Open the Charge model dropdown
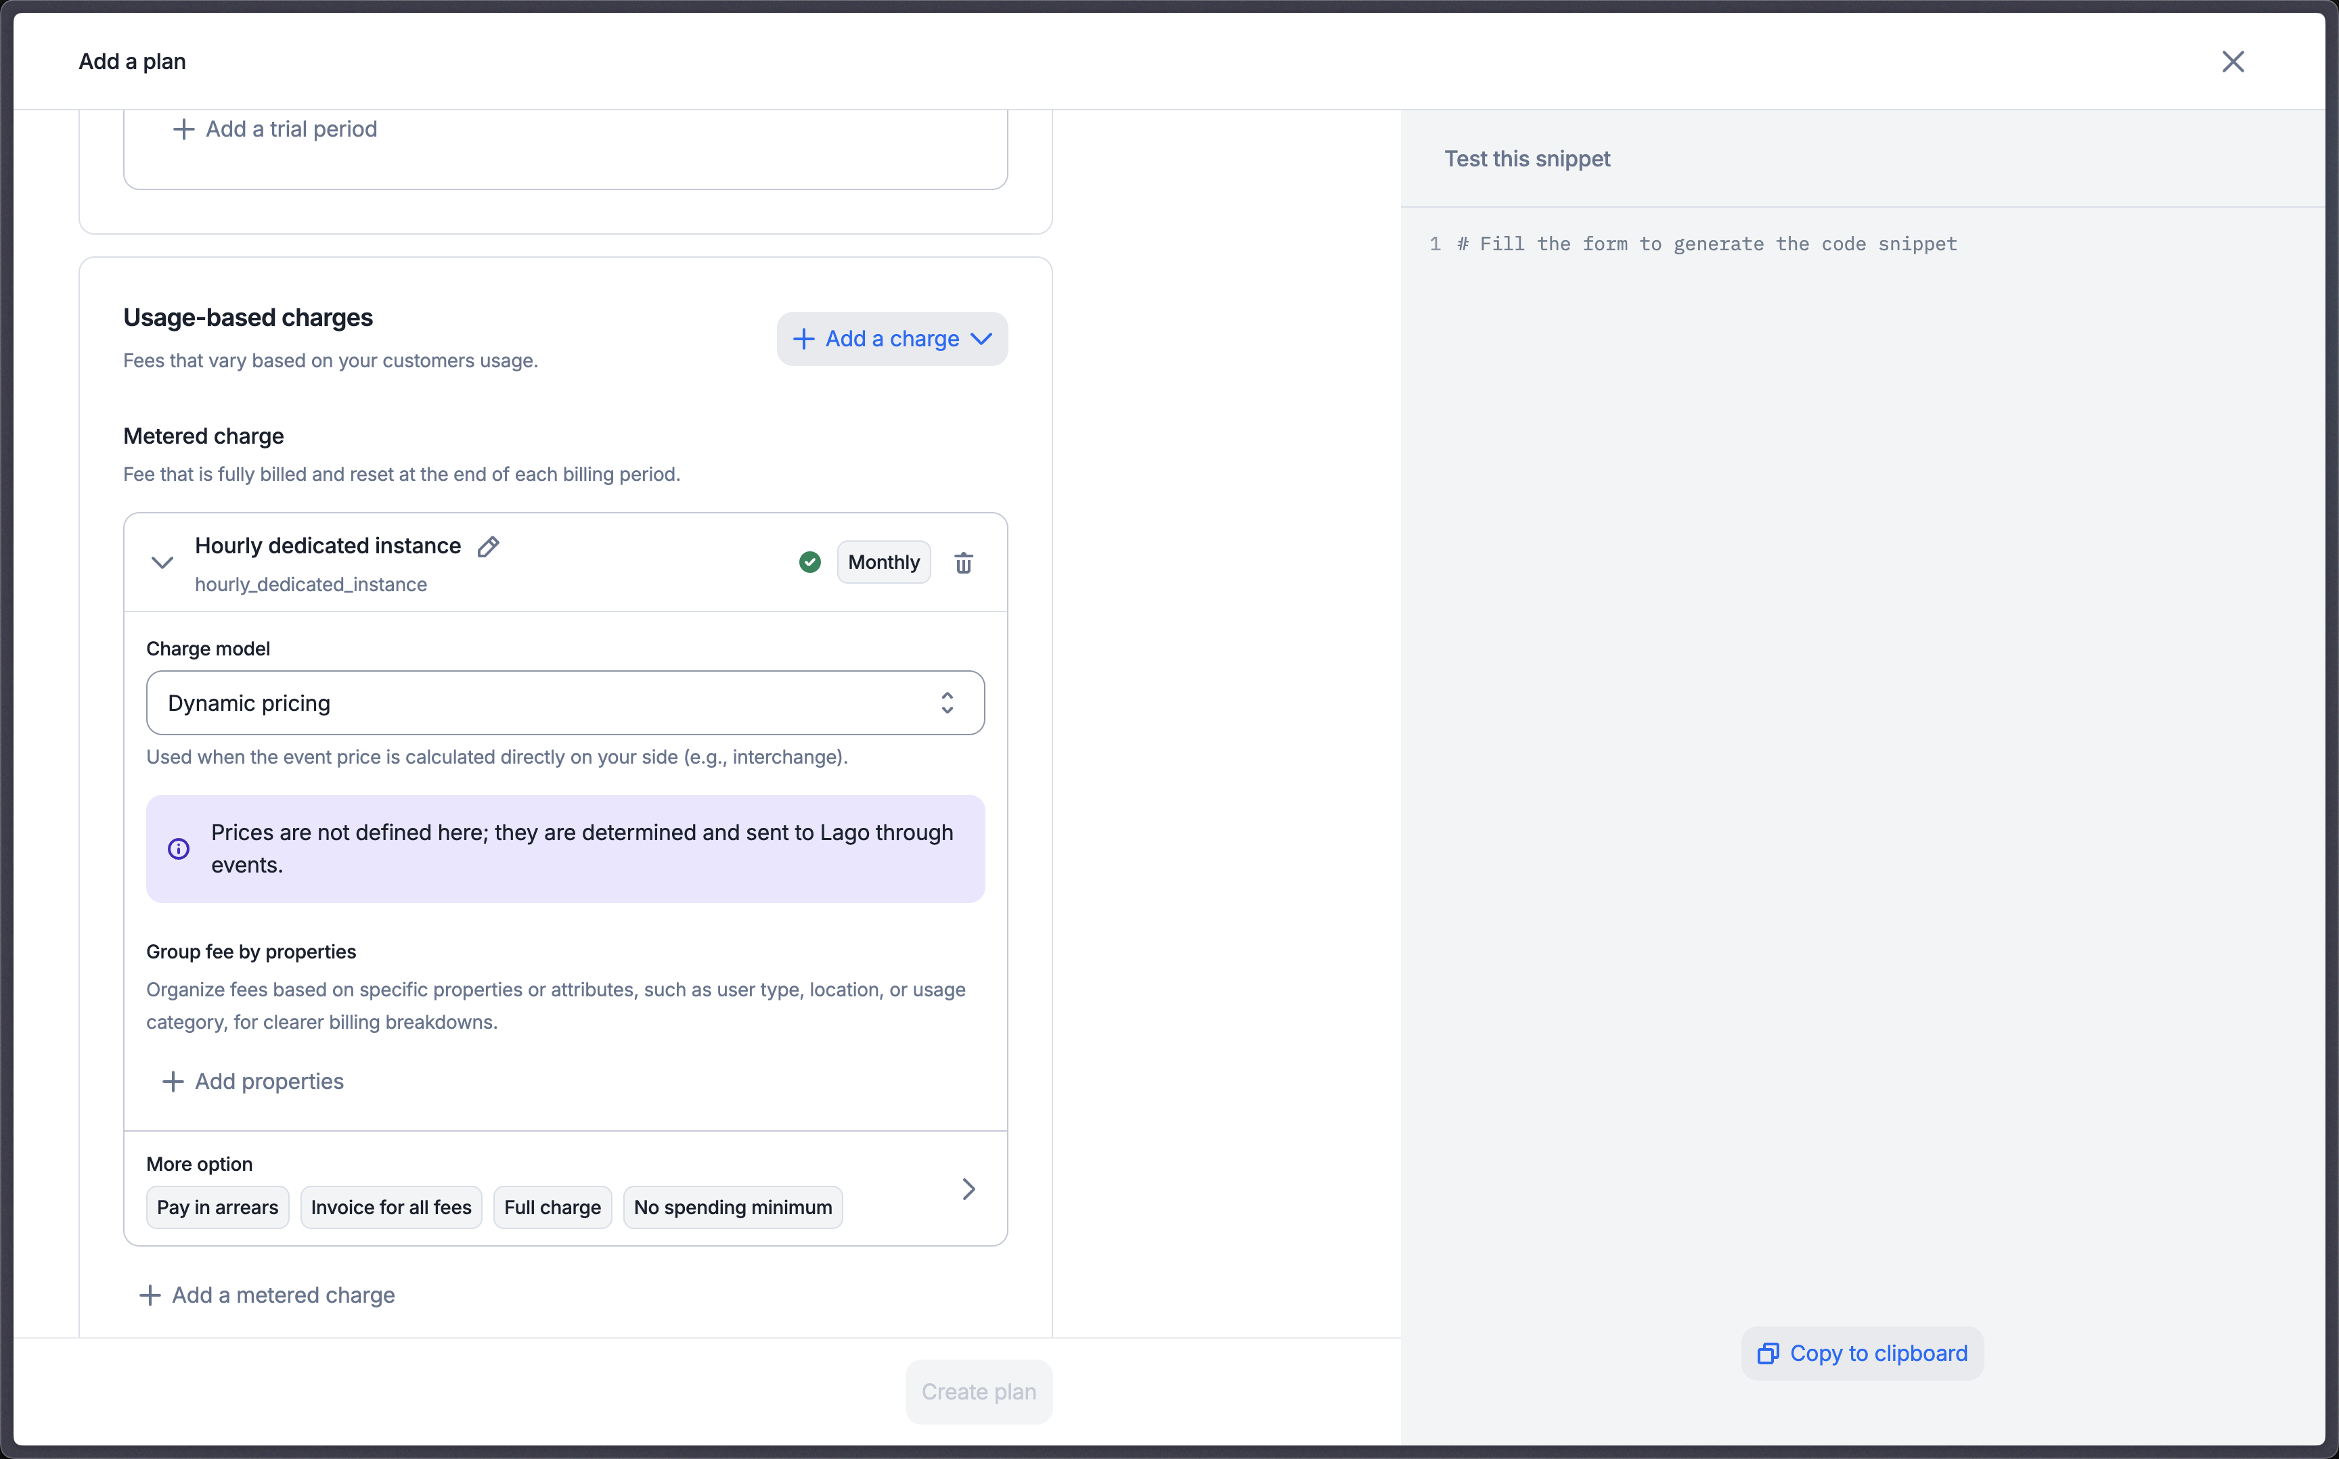The width and height of the screenshot is (2339, 1459). click(x=564, y=703)
